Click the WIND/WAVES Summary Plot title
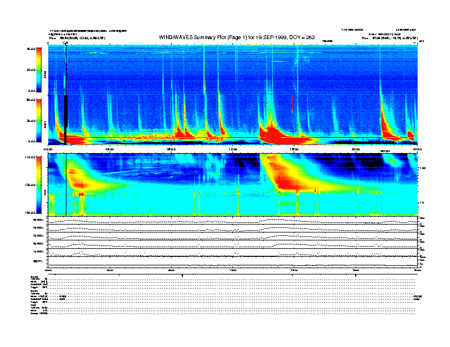Viewport: 450px width, 347px height. tap(237, 37)
